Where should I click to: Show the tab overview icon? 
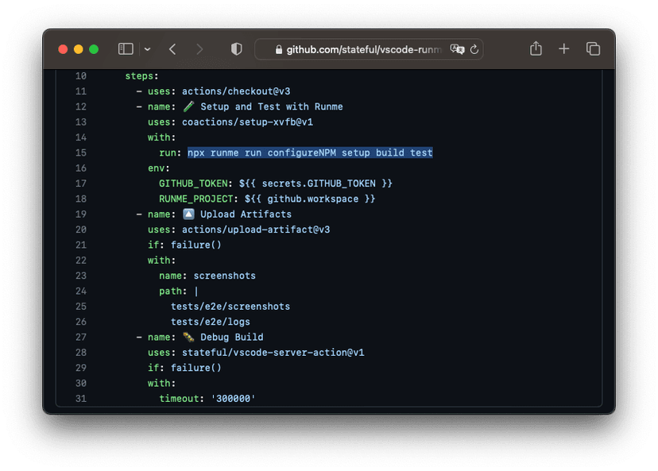pos(593,48)
